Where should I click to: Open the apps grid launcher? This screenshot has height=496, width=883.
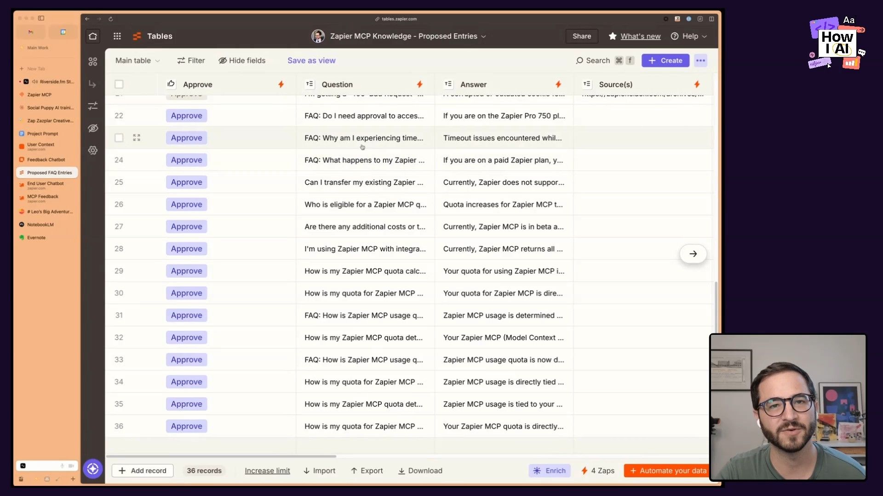tap(117, 36)
